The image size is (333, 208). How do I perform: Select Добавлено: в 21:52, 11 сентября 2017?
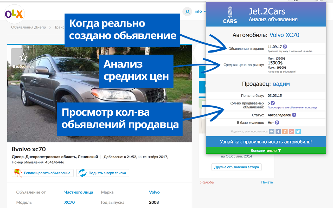pyautogui.click(x=136, y=157)
